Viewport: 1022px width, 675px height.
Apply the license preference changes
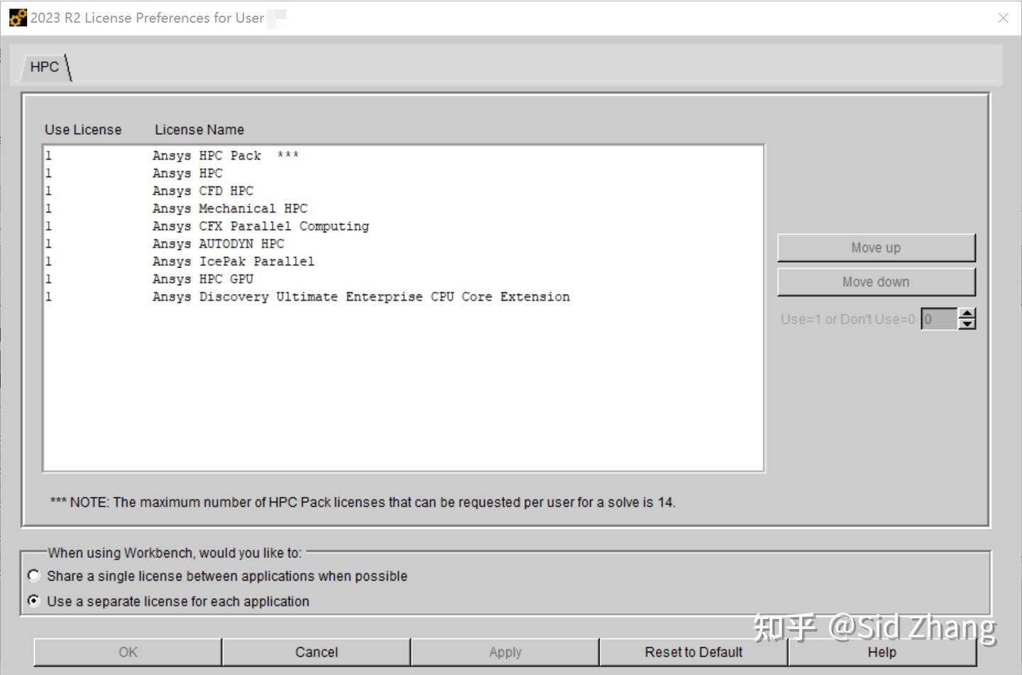point(505,652)
